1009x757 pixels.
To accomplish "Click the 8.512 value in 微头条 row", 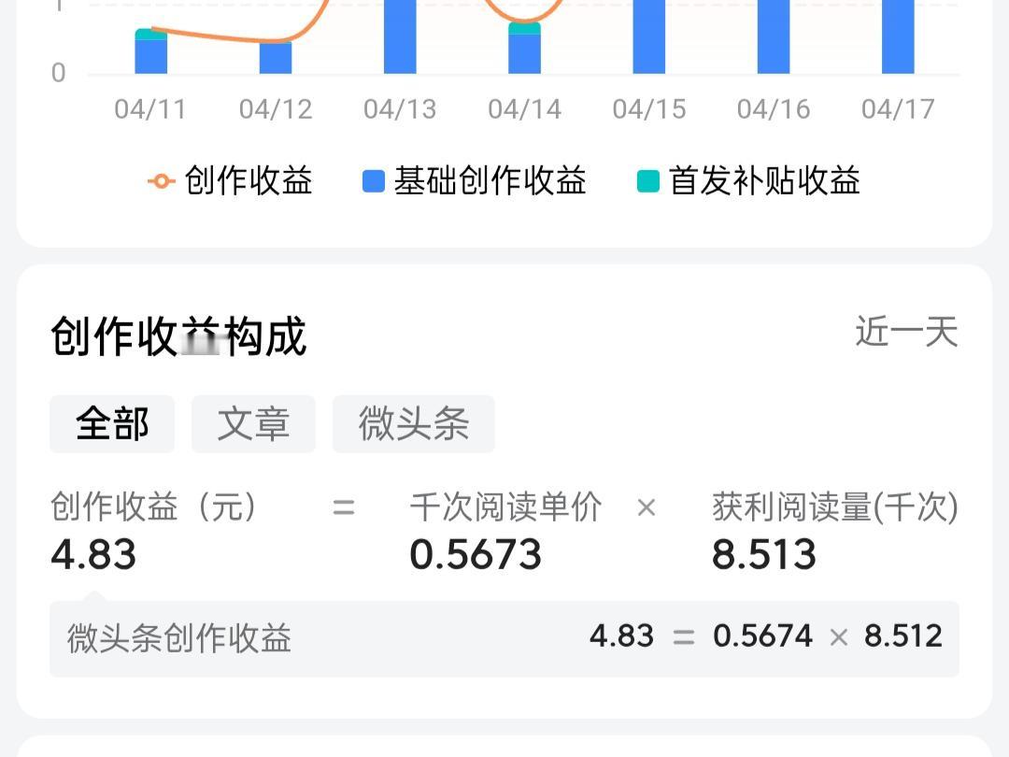I will pos(903,636).
